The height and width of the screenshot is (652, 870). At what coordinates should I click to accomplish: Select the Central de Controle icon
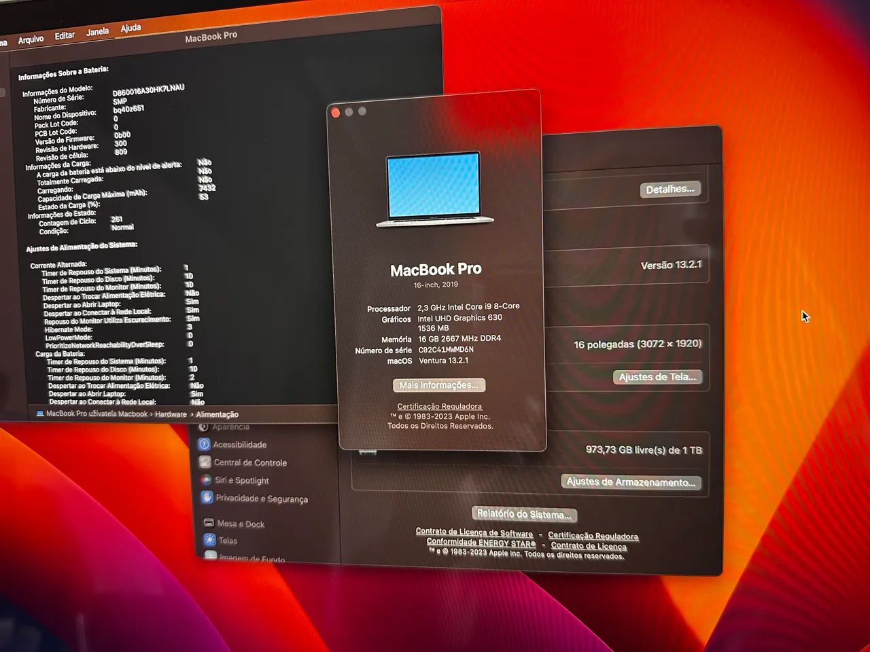coord(205,463)
